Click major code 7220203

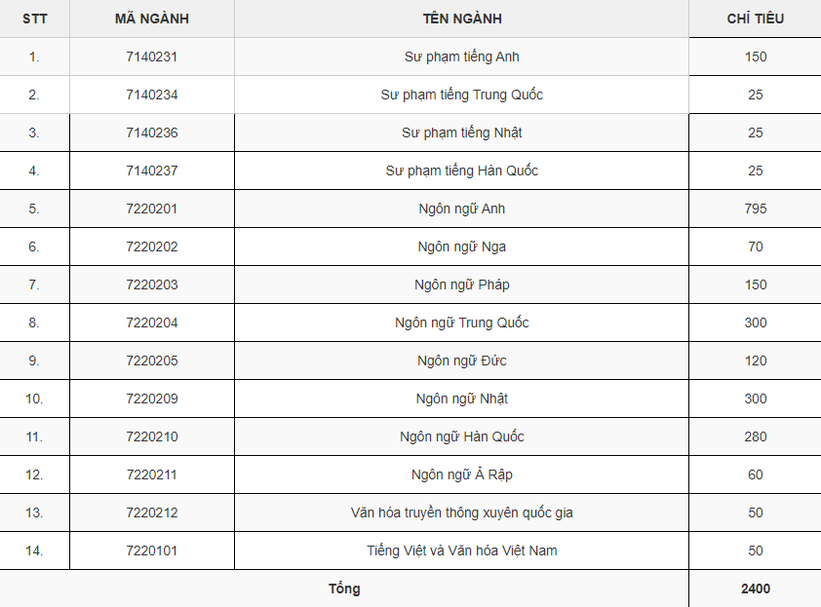pos(152,285)
